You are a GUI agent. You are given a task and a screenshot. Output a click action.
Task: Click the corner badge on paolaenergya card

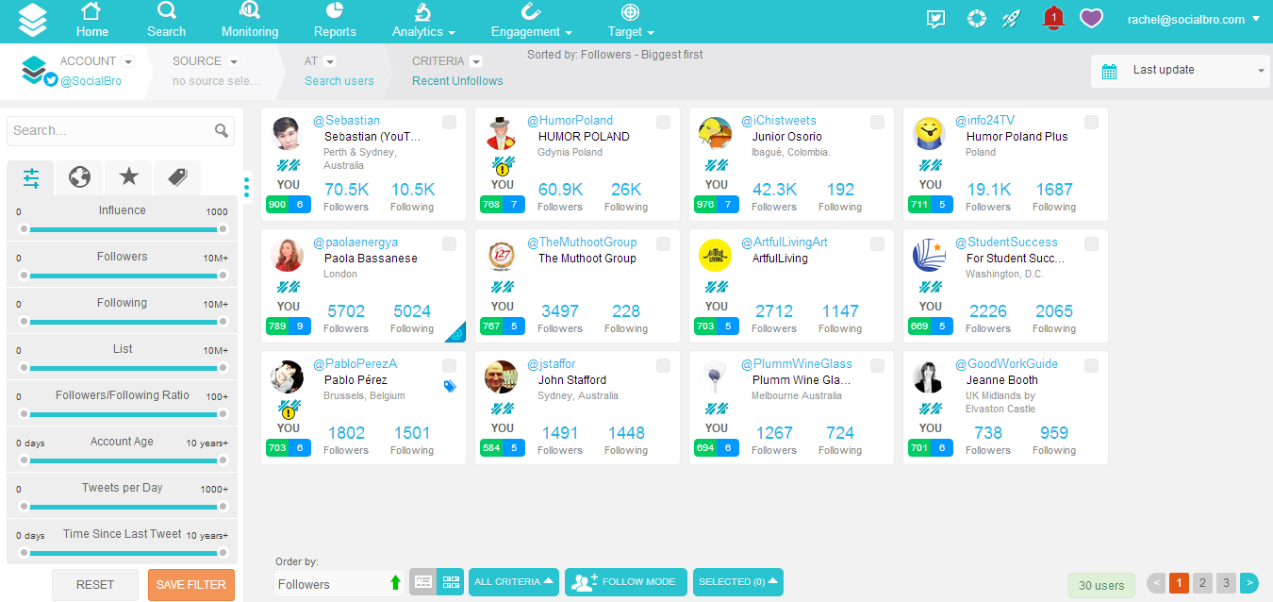click(457, 334)
